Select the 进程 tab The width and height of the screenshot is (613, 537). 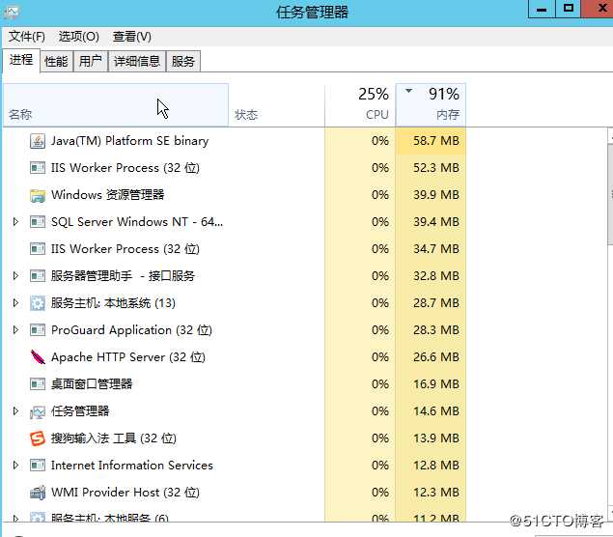click(21, 60)
